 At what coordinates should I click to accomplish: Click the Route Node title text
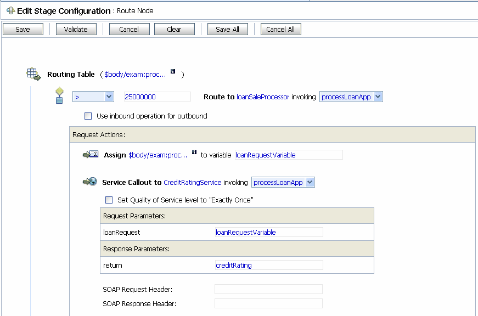pyautogui.click(x=135, y=11)
